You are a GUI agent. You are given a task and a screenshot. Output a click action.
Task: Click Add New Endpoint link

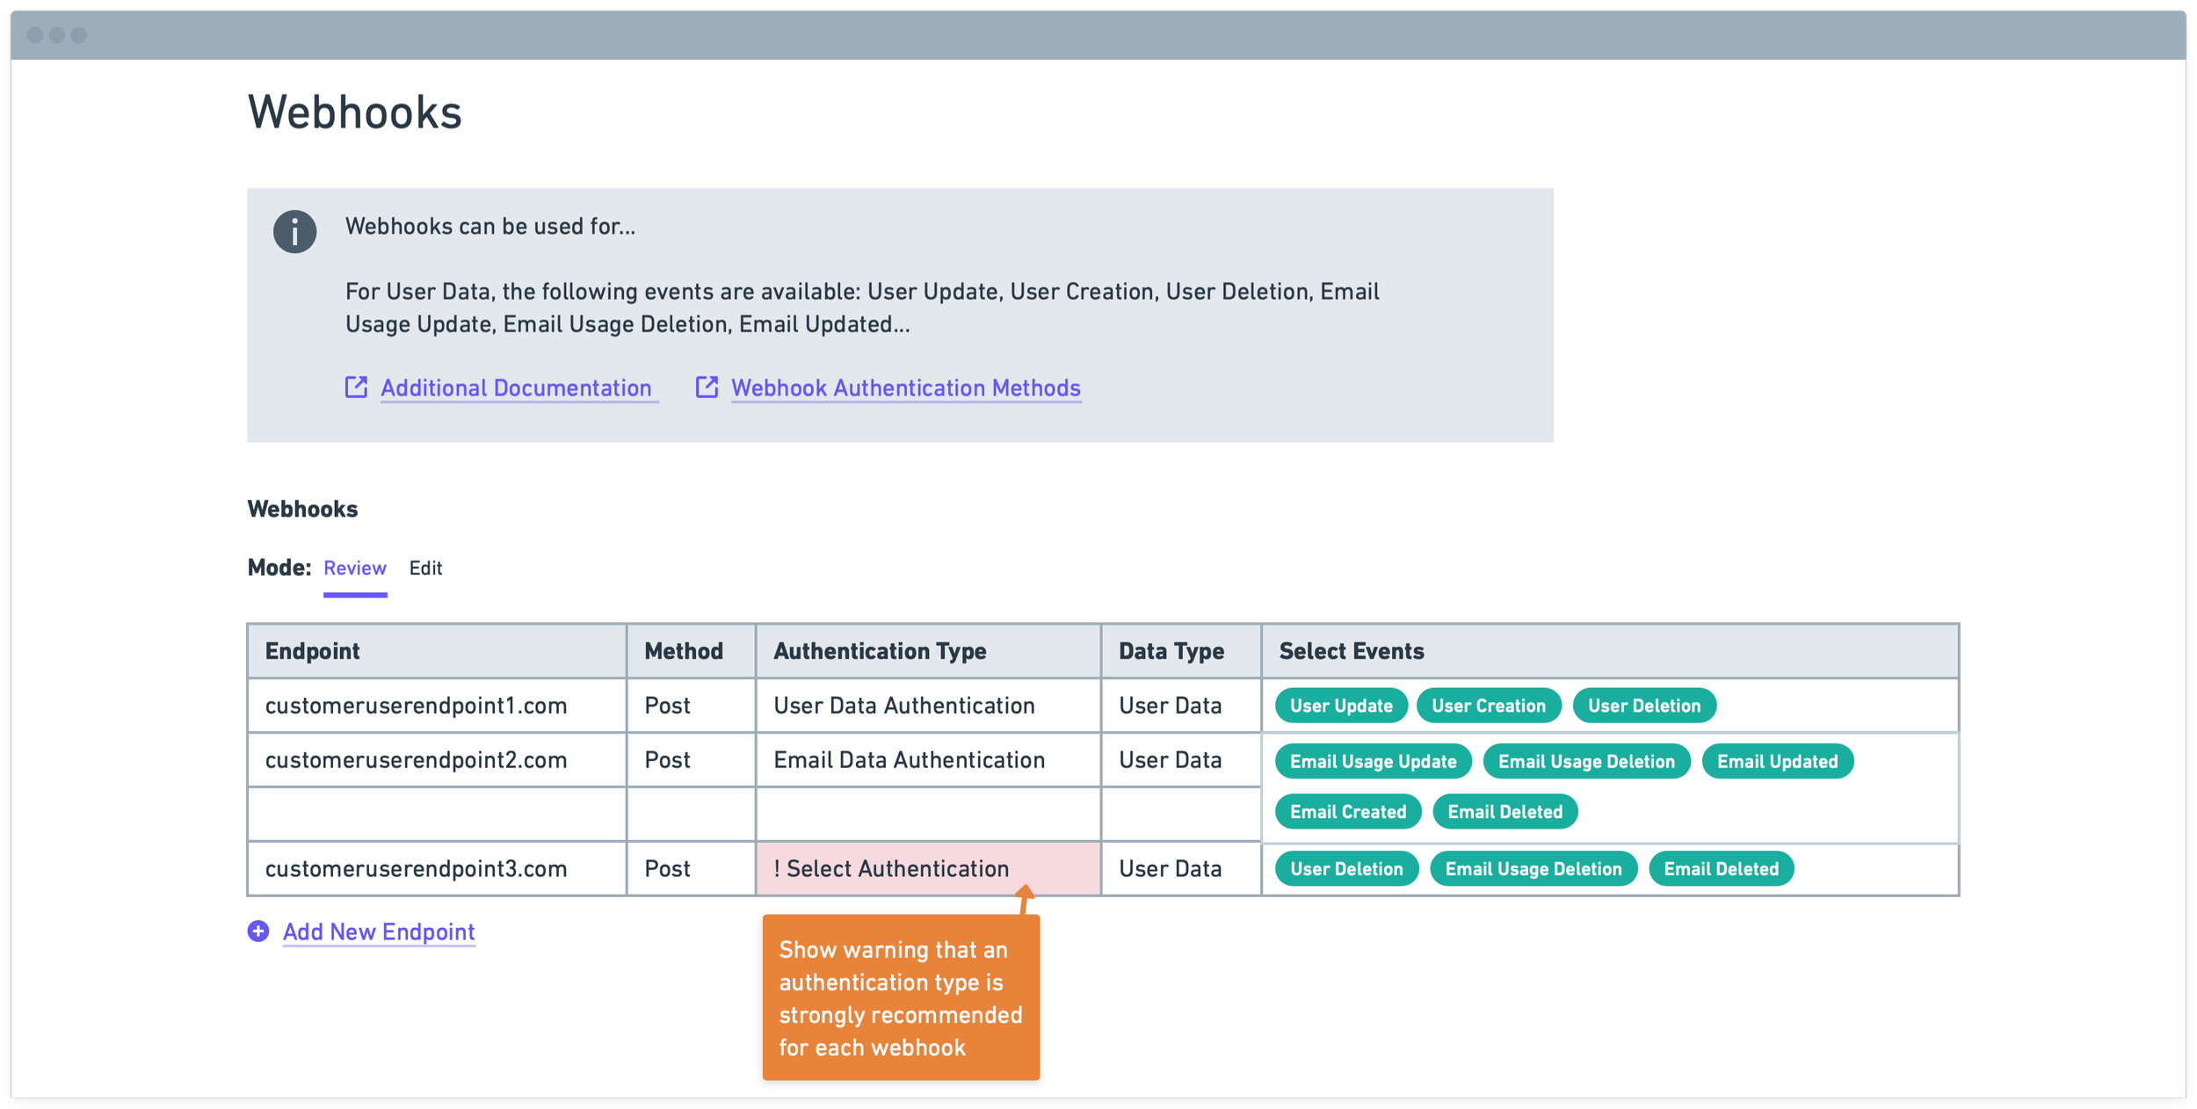click(379, 931)
